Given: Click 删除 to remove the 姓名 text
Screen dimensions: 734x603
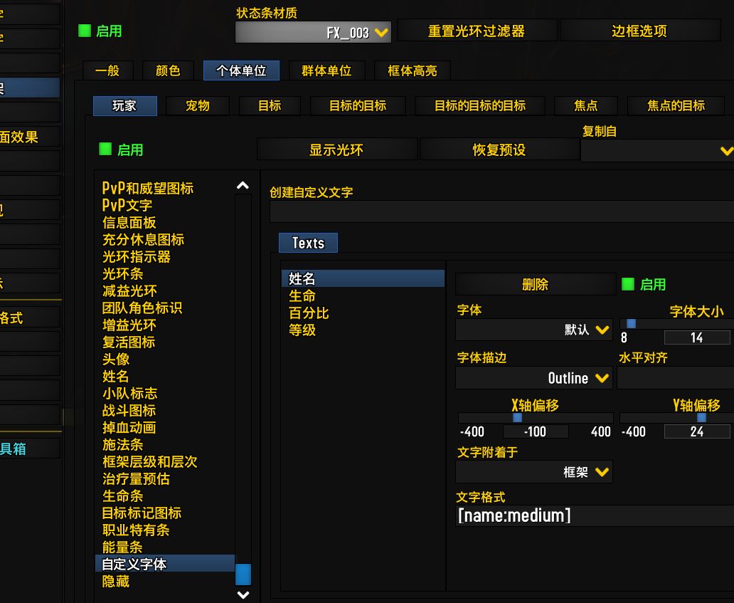Looking at the screenshot, I should pos(535,283).
